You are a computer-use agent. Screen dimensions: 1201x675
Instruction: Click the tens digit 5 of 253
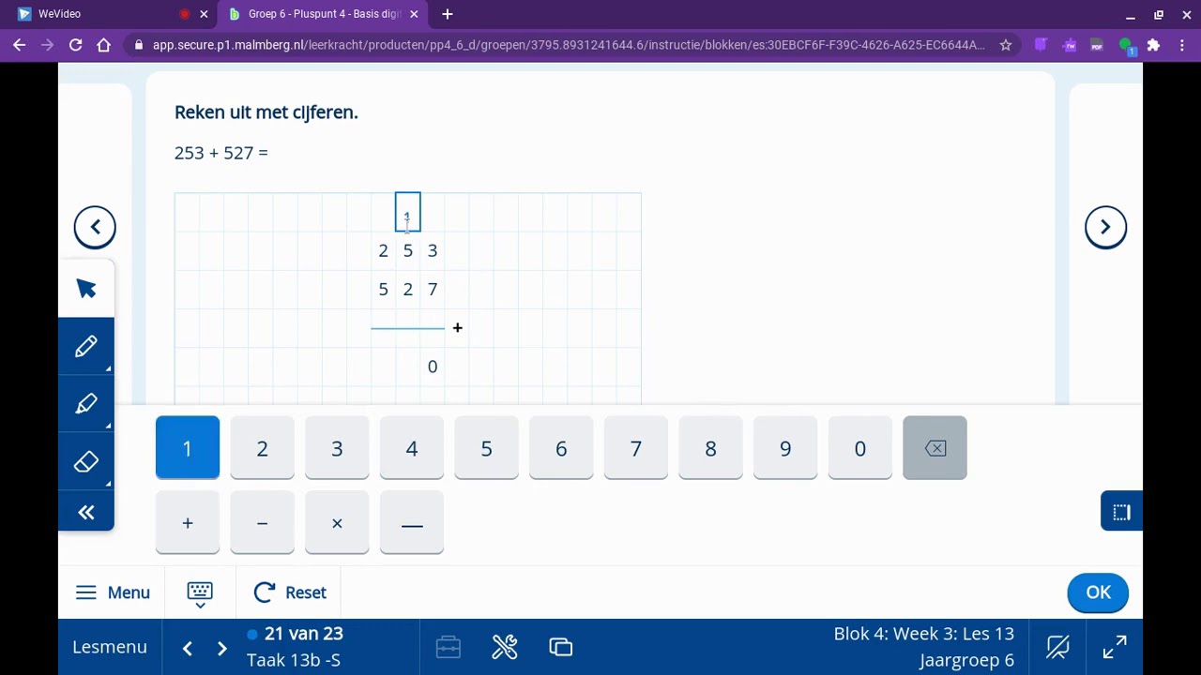tap(408, 250)
